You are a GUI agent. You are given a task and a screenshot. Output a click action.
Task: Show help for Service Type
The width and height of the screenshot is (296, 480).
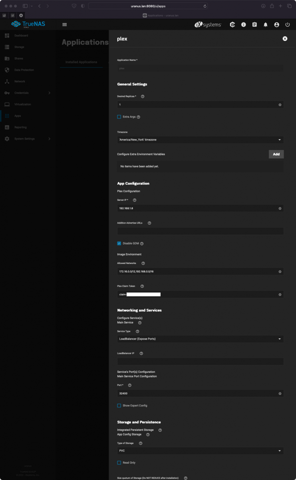tap(137, 331)
